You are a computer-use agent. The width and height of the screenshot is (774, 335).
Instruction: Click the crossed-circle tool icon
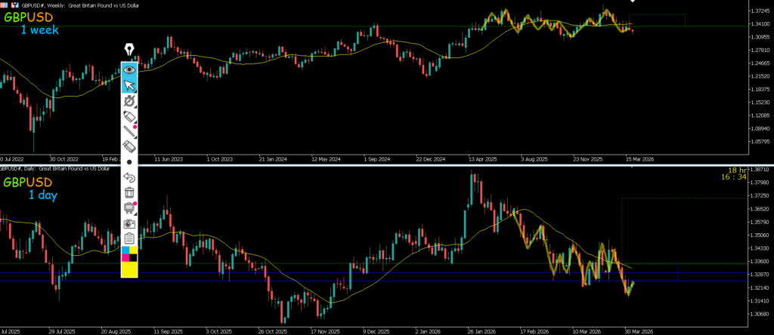point(129,101)
